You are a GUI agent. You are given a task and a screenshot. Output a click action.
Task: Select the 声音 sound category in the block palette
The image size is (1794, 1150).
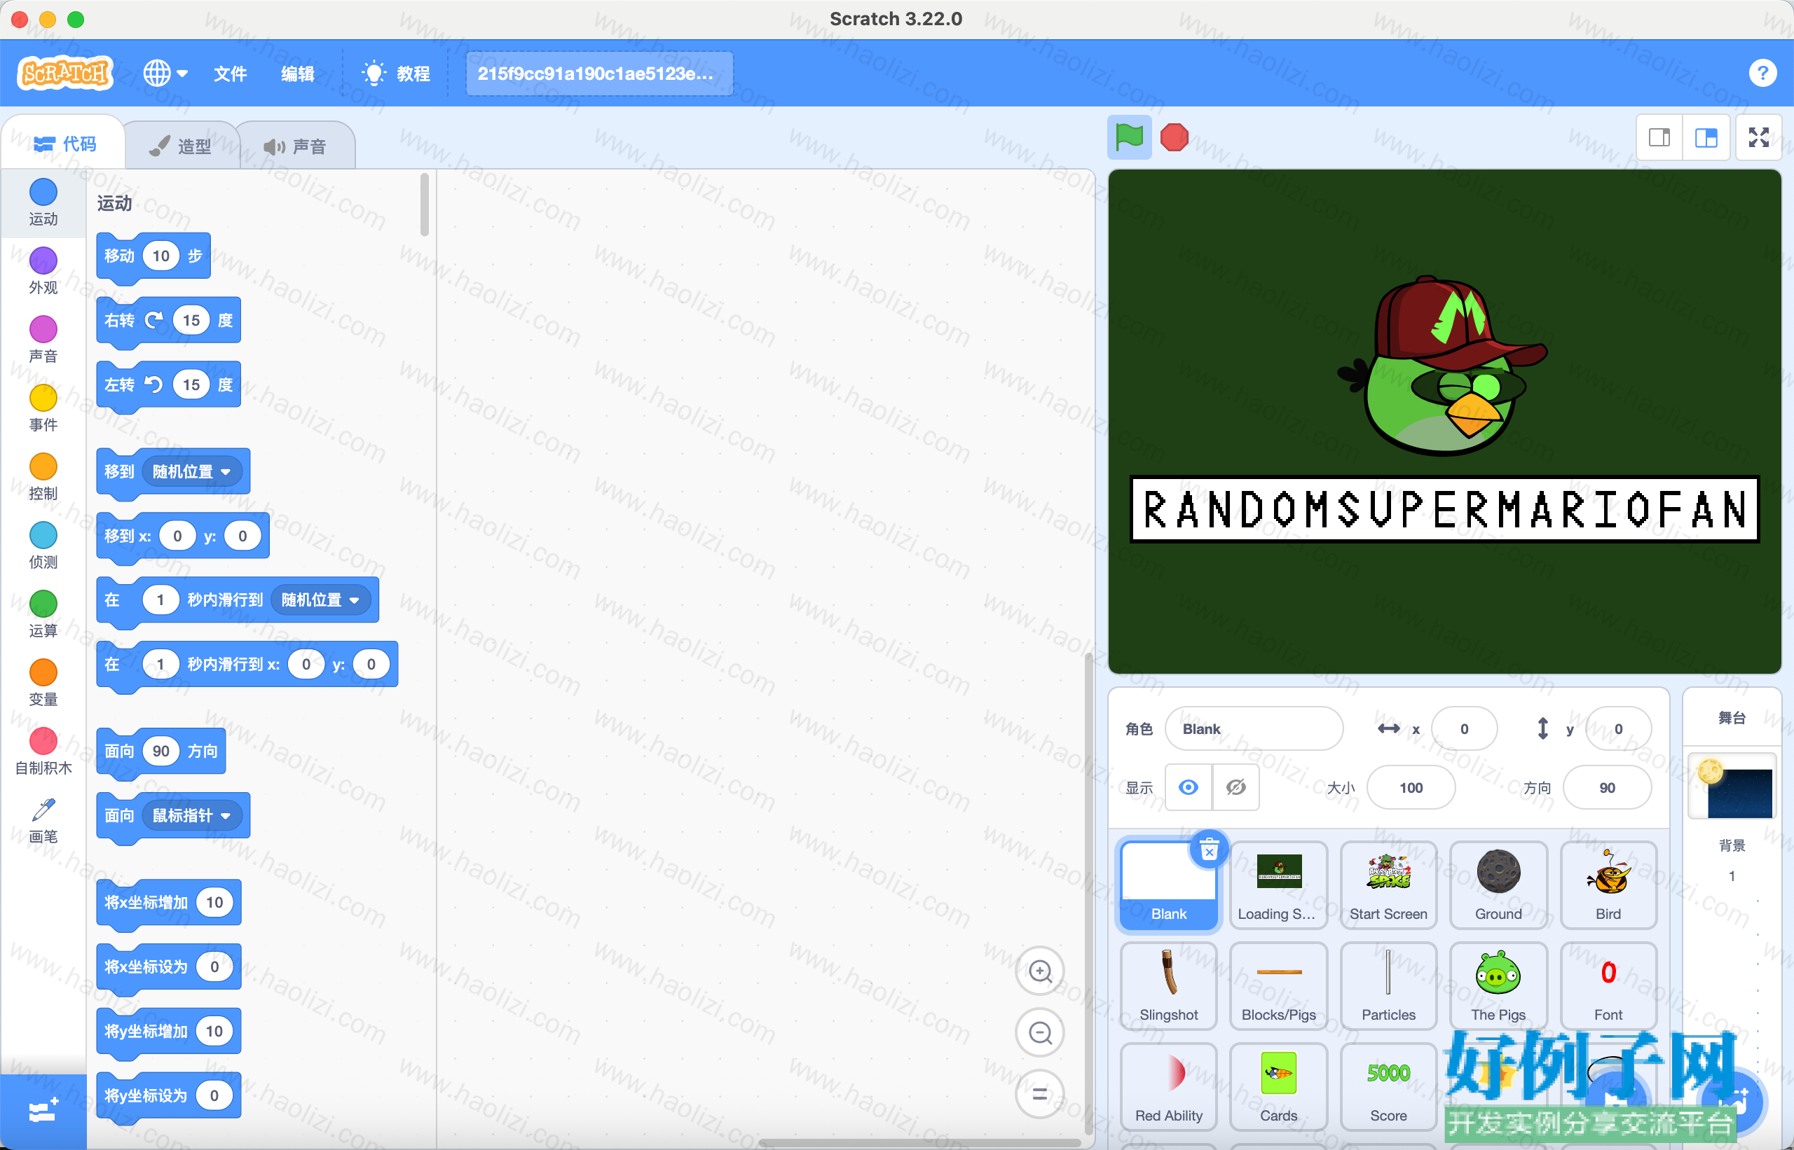tap(43, 340)
